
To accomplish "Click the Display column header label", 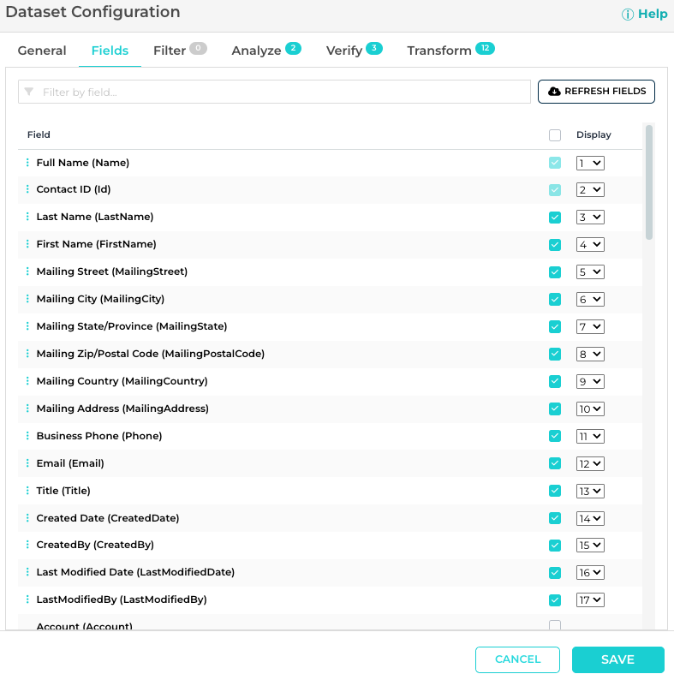I will 593,134.
